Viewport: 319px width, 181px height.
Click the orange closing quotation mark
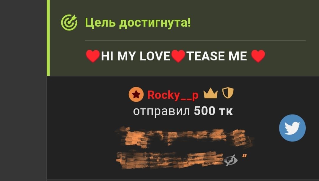pos(244,156)
